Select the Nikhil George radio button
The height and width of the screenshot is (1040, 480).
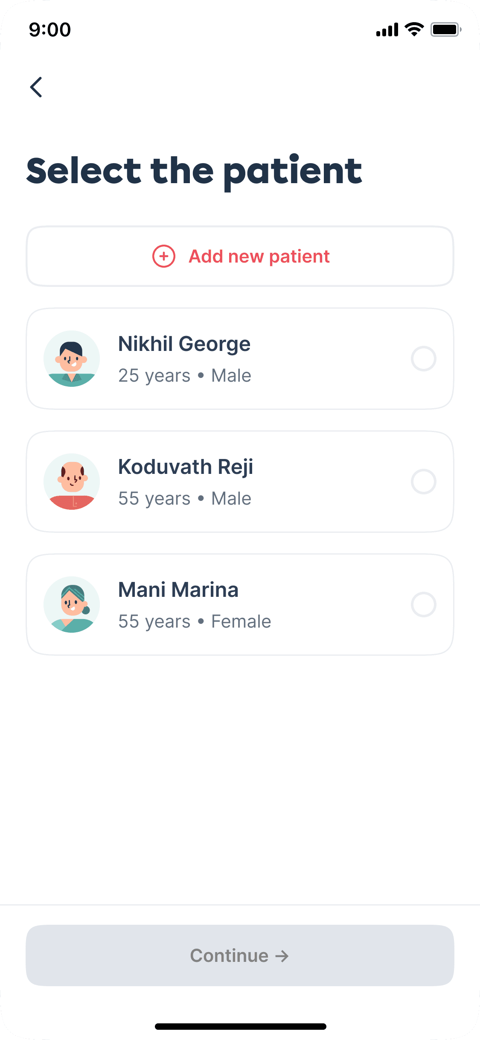pyautogui.click(x=423, y=359)
